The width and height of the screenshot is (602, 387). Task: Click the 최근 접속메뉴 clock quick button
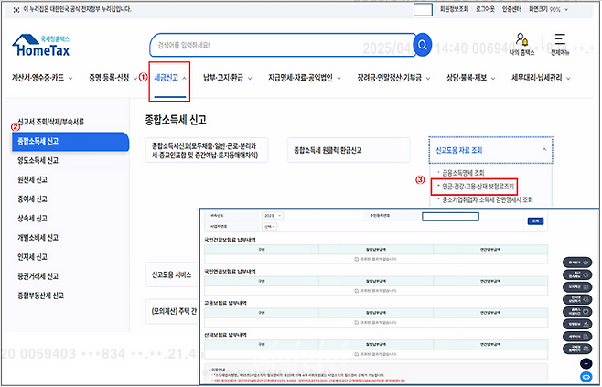click(x=577, y=274)
